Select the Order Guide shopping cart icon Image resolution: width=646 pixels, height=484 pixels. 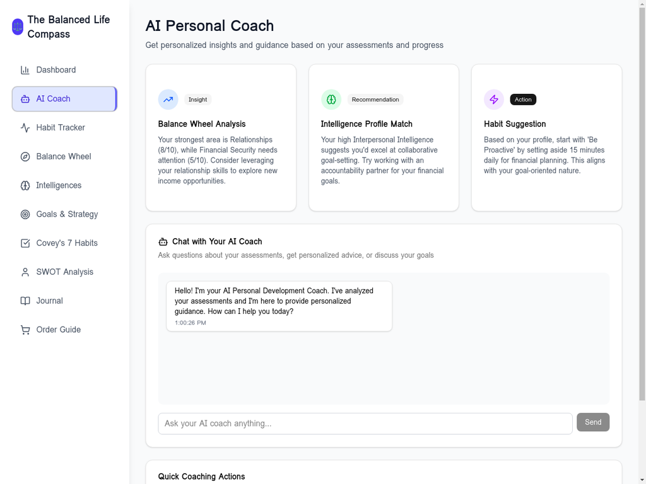[x=25, y=330]
